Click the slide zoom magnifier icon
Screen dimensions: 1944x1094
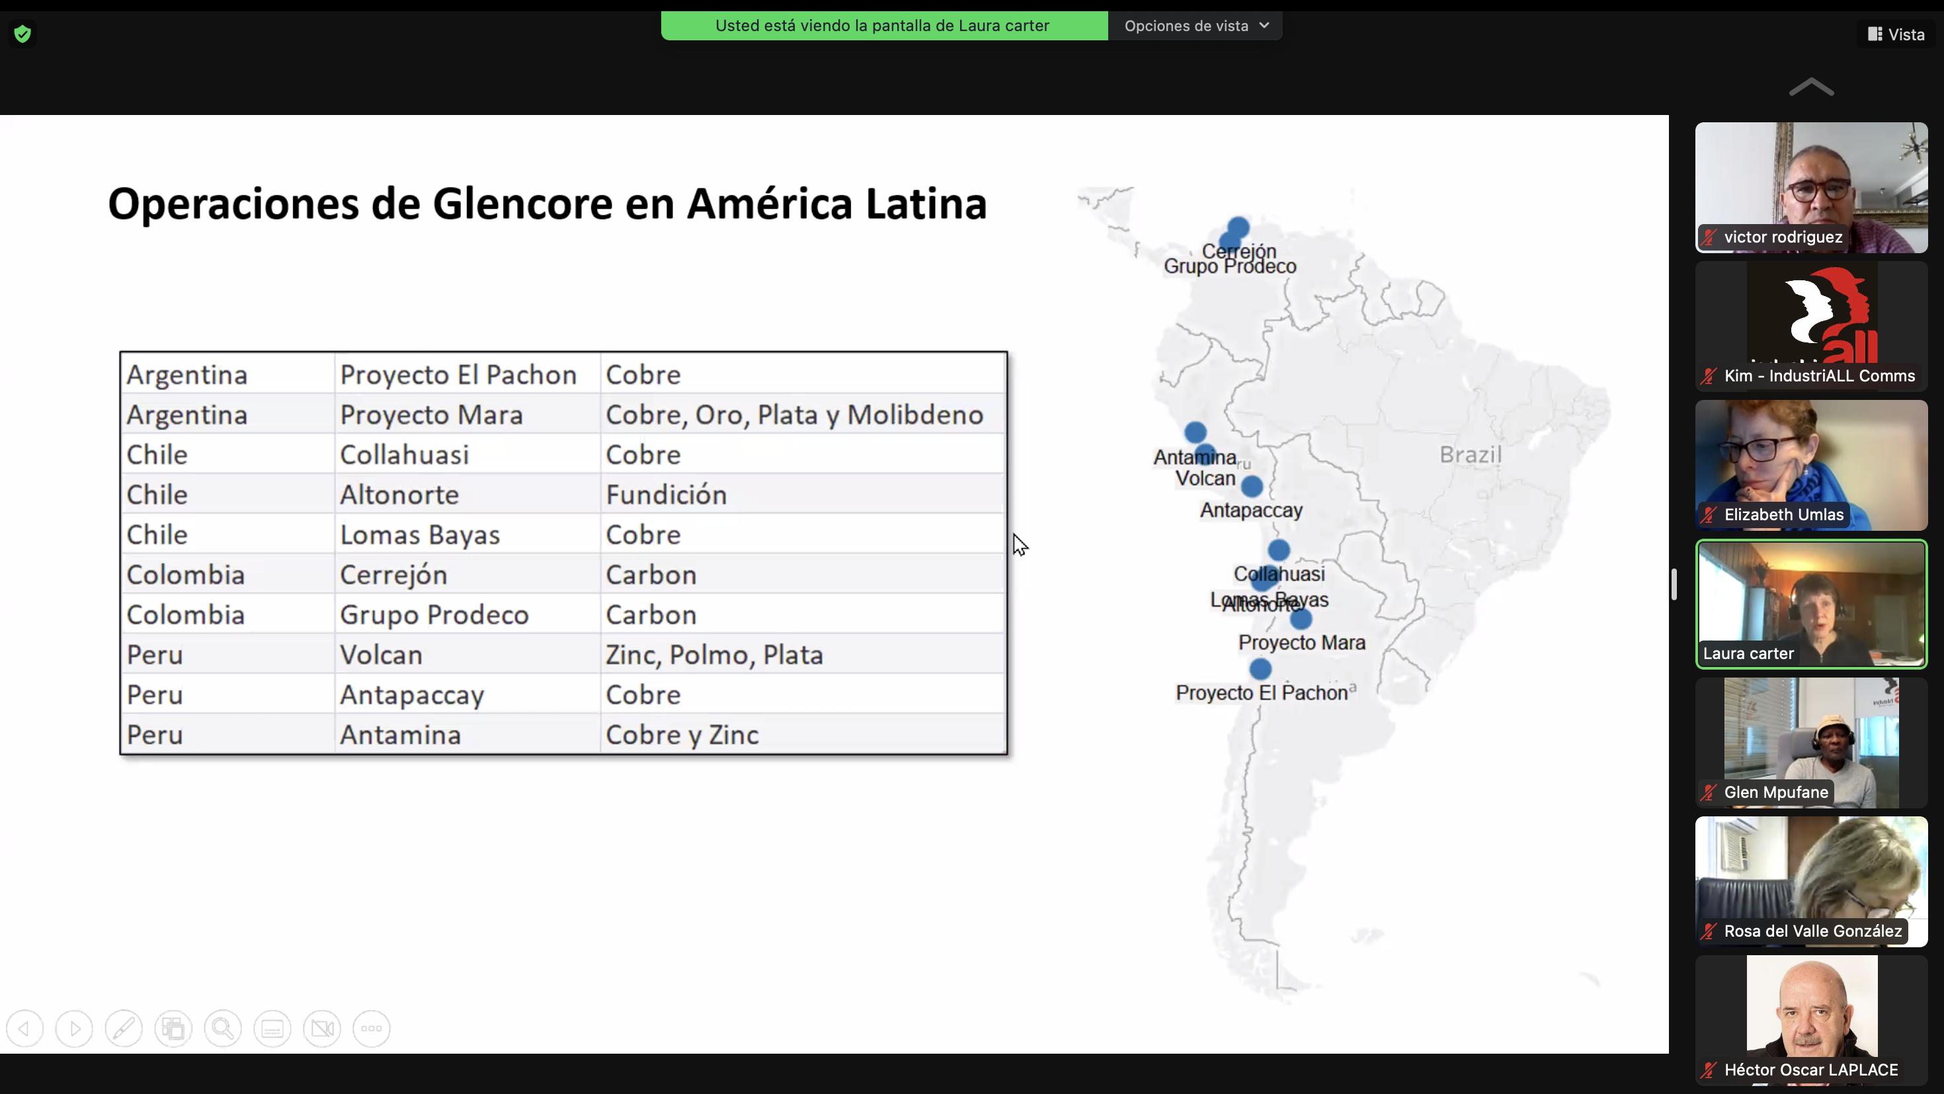click(x=223, y=1029)
